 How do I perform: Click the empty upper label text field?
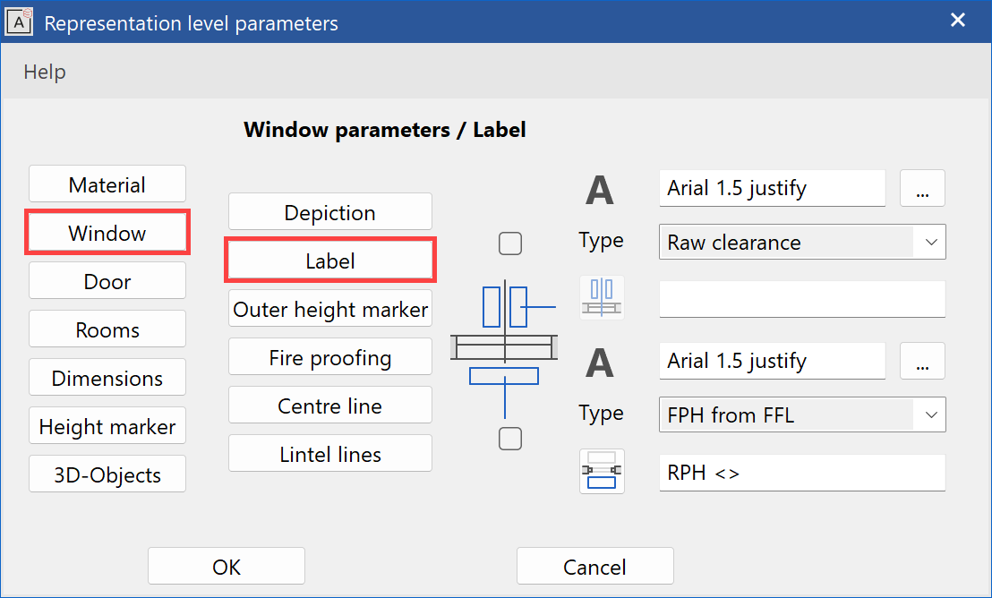[x=802, y=299]
